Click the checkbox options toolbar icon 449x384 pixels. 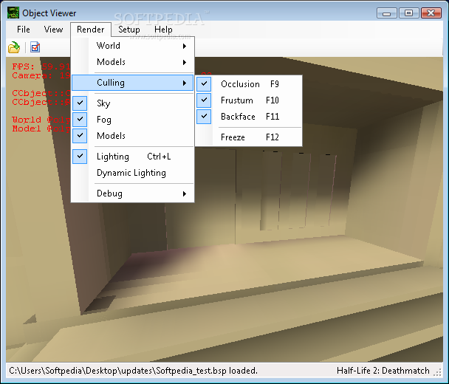(35, 47)
